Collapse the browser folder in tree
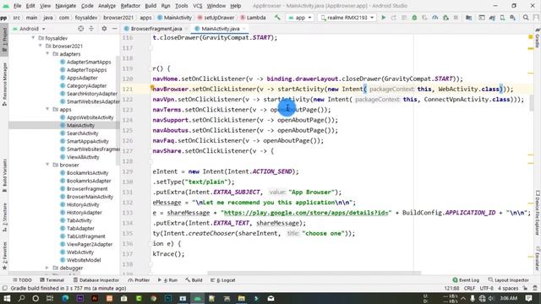This screenshot has width=541, height=304. point(47,165)
